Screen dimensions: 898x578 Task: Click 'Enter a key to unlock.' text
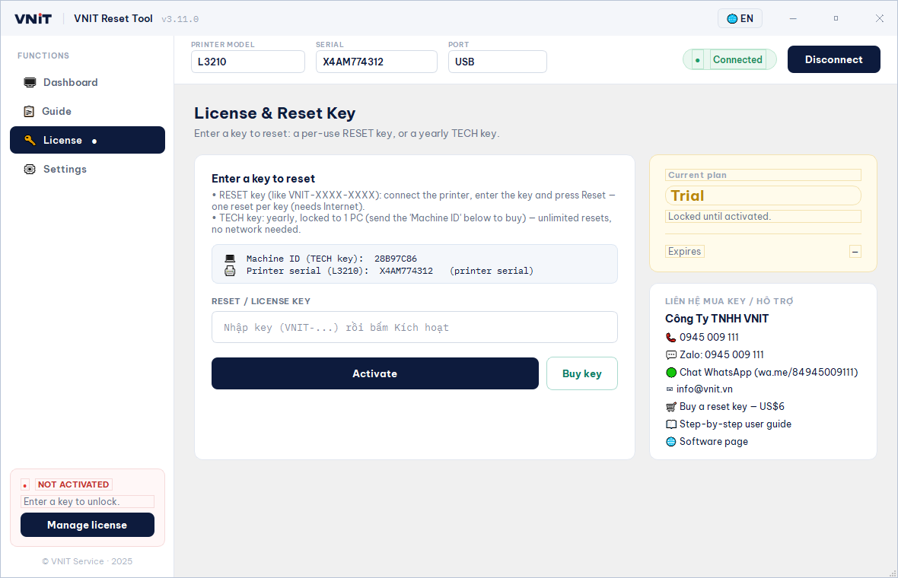coord(72,502)
